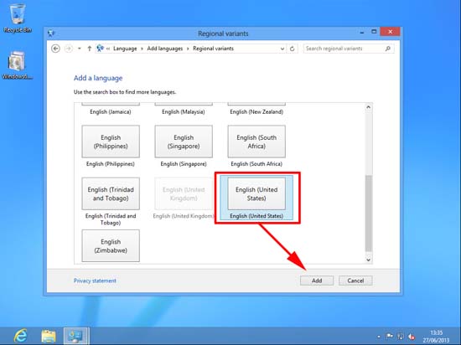Click the scrollbar up arrow
This screenshot has height=345, width=461.
click(369, 107)
